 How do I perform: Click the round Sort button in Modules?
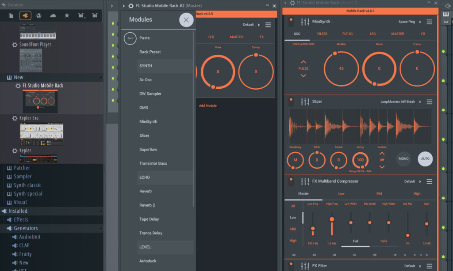click(x=130, y=38)
